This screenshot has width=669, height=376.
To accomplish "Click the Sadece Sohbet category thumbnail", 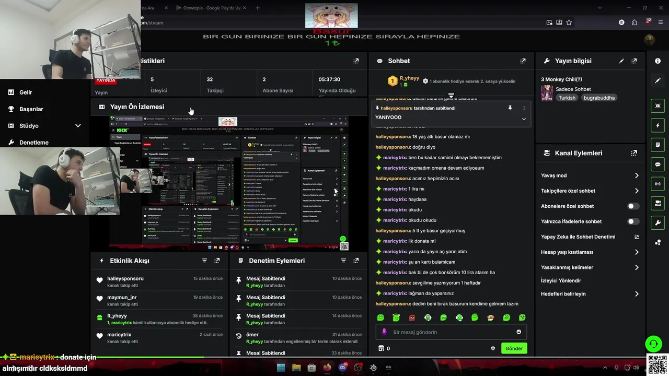I will (x=547, y=93).
